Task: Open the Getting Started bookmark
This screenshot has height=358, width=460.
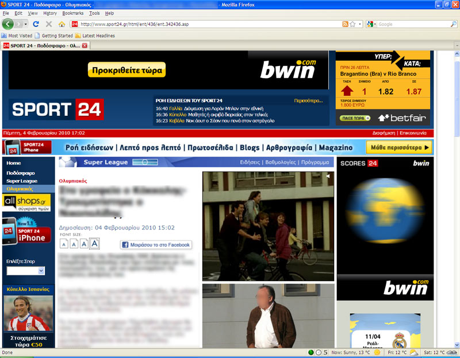Action: (x=53, y=36)
